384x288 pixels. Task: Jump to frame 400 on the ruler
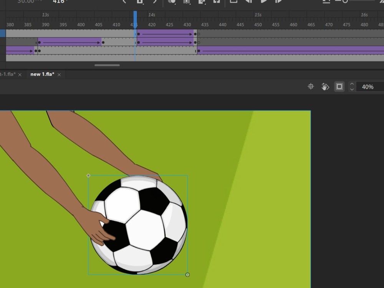pyautogui.click(x=81, y=25)
